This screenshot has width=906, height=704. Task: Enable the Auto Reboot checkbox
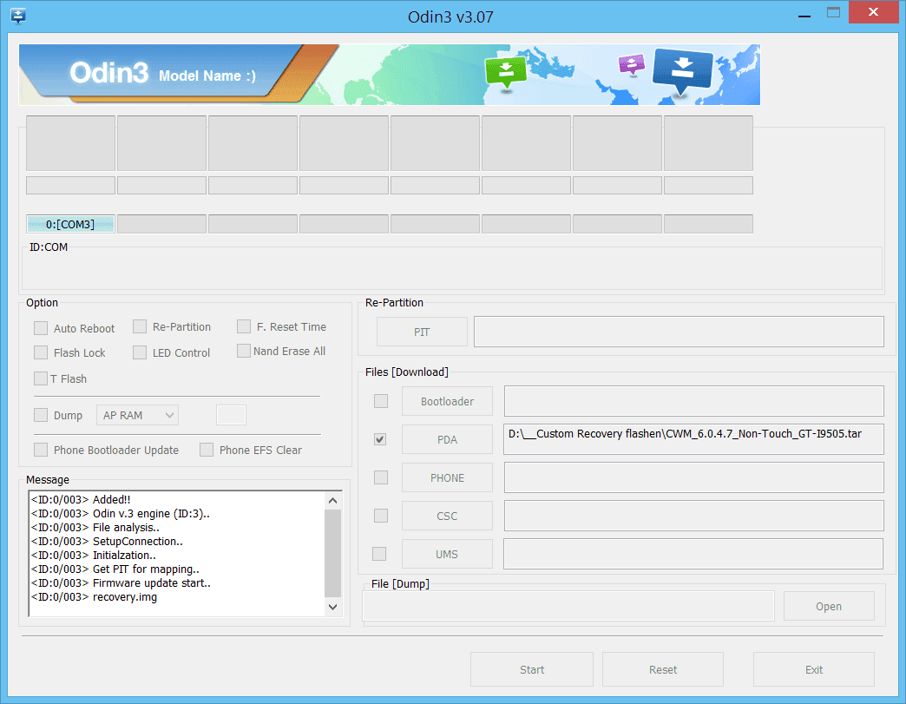click(x=41, y=328)
